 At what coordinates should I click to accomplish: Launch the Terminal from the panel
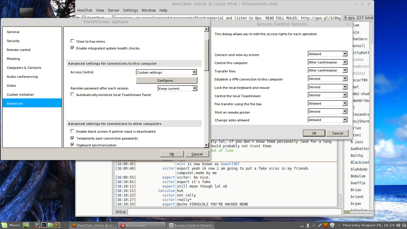(44, 225)
